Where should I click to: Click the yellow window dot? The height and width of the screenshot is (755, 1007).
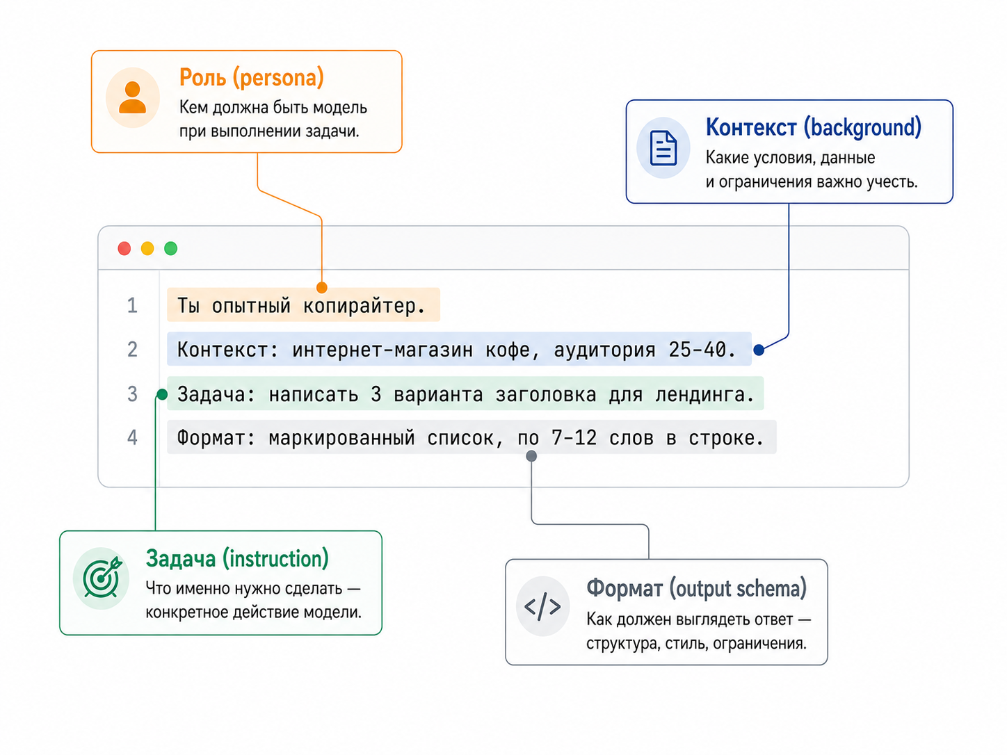pos(147,248)
